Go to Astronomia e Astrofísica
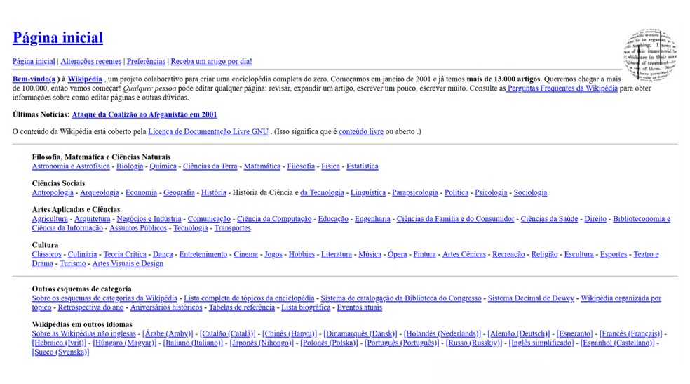This screenshot has height=384, width=690. click(x=71, y=166)
